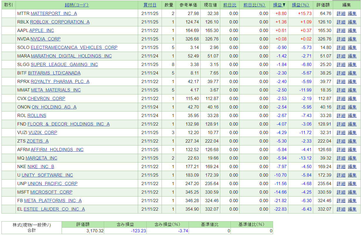Open FLOOR_&_DECOR_HOLDINGS_INC_A link

[69, 124]
